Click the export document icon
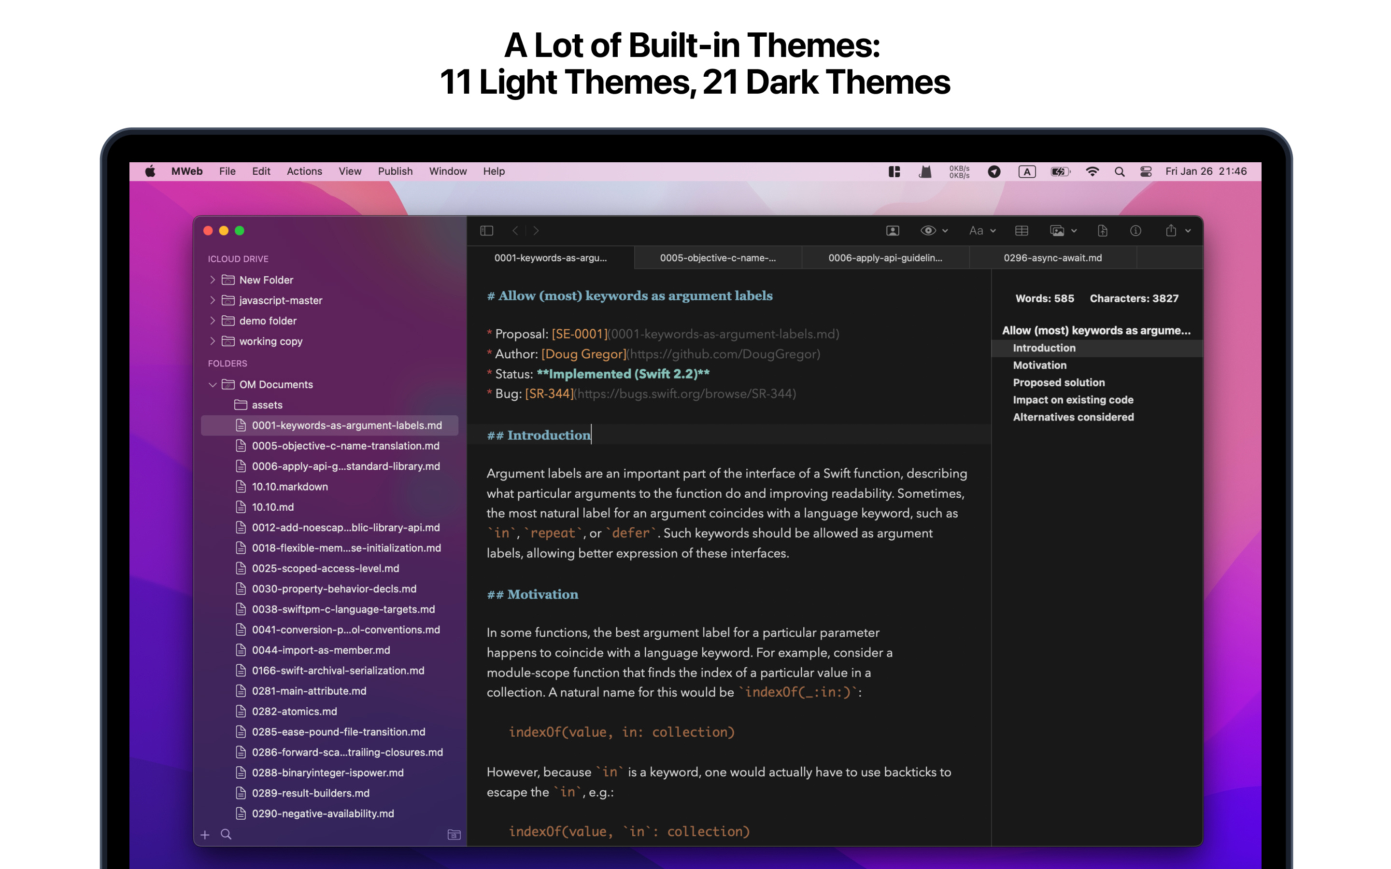This screenshot has width=1391, height=869. tap(1103, 230)
